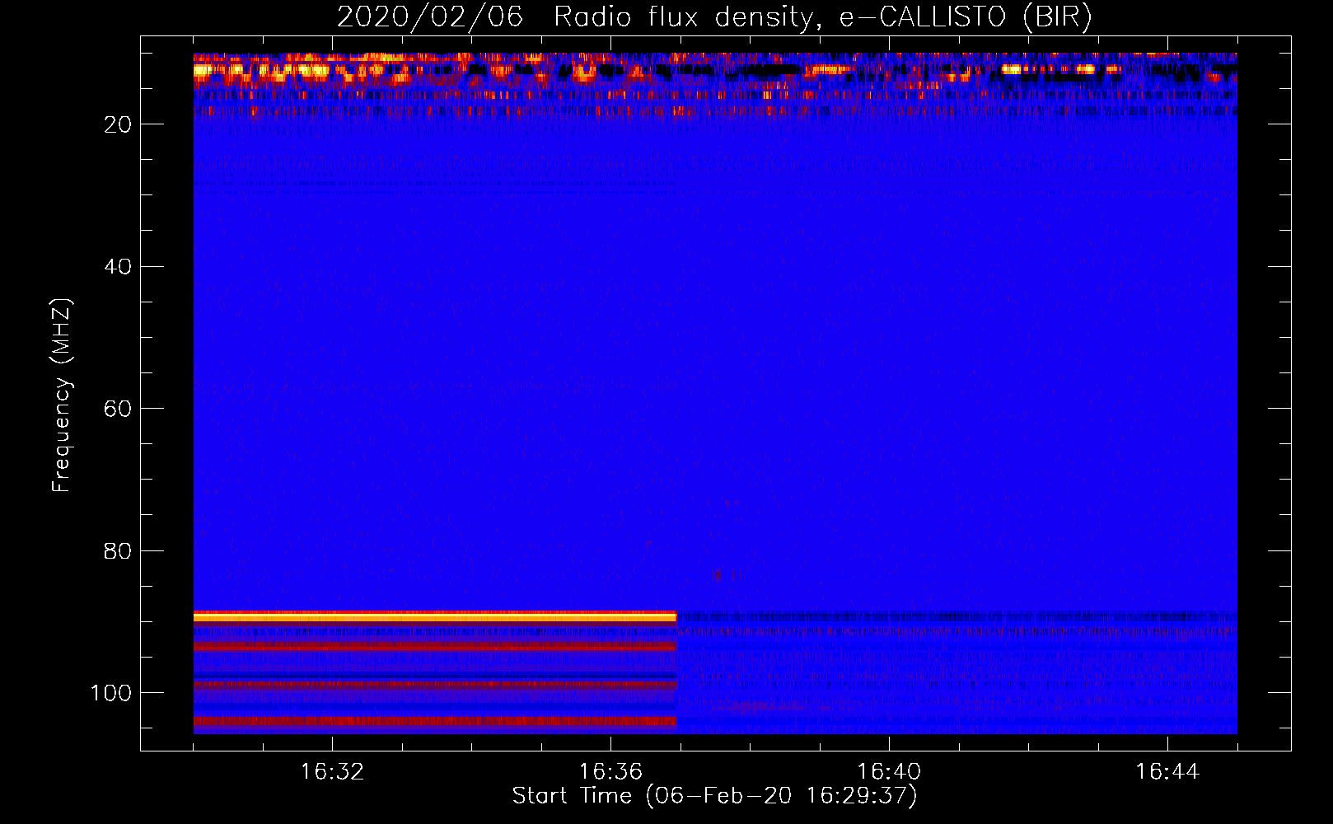
Task: Click the 16:36 time tick label
Action: 610,772
